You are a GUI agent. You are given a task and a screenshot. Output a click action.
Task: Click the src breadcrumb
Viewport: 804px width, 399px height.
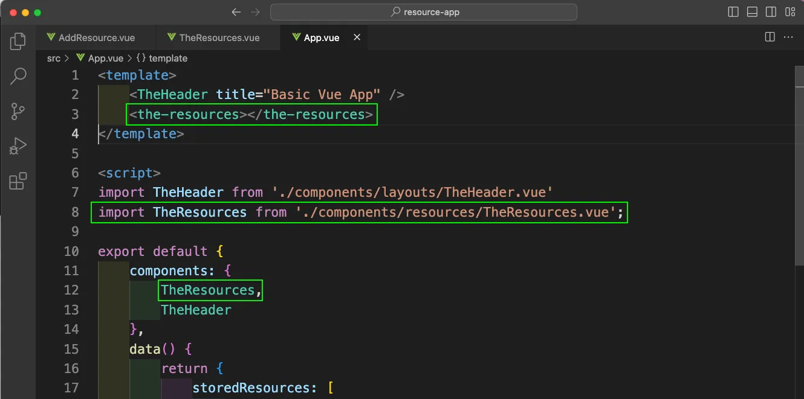54,59
